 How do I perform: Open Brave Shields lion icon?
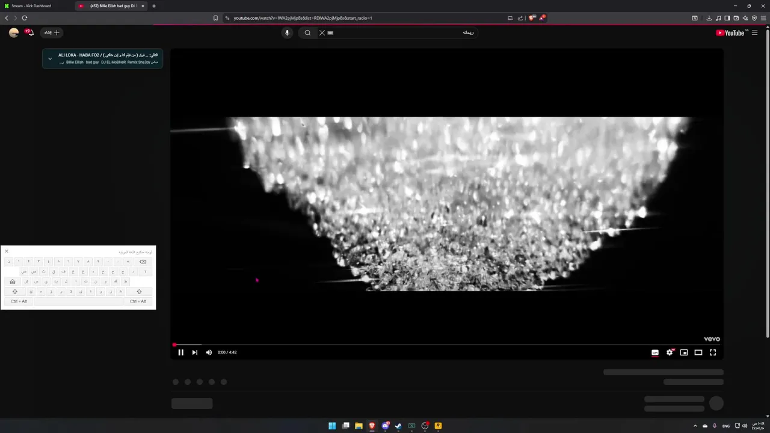click(532, 18)
